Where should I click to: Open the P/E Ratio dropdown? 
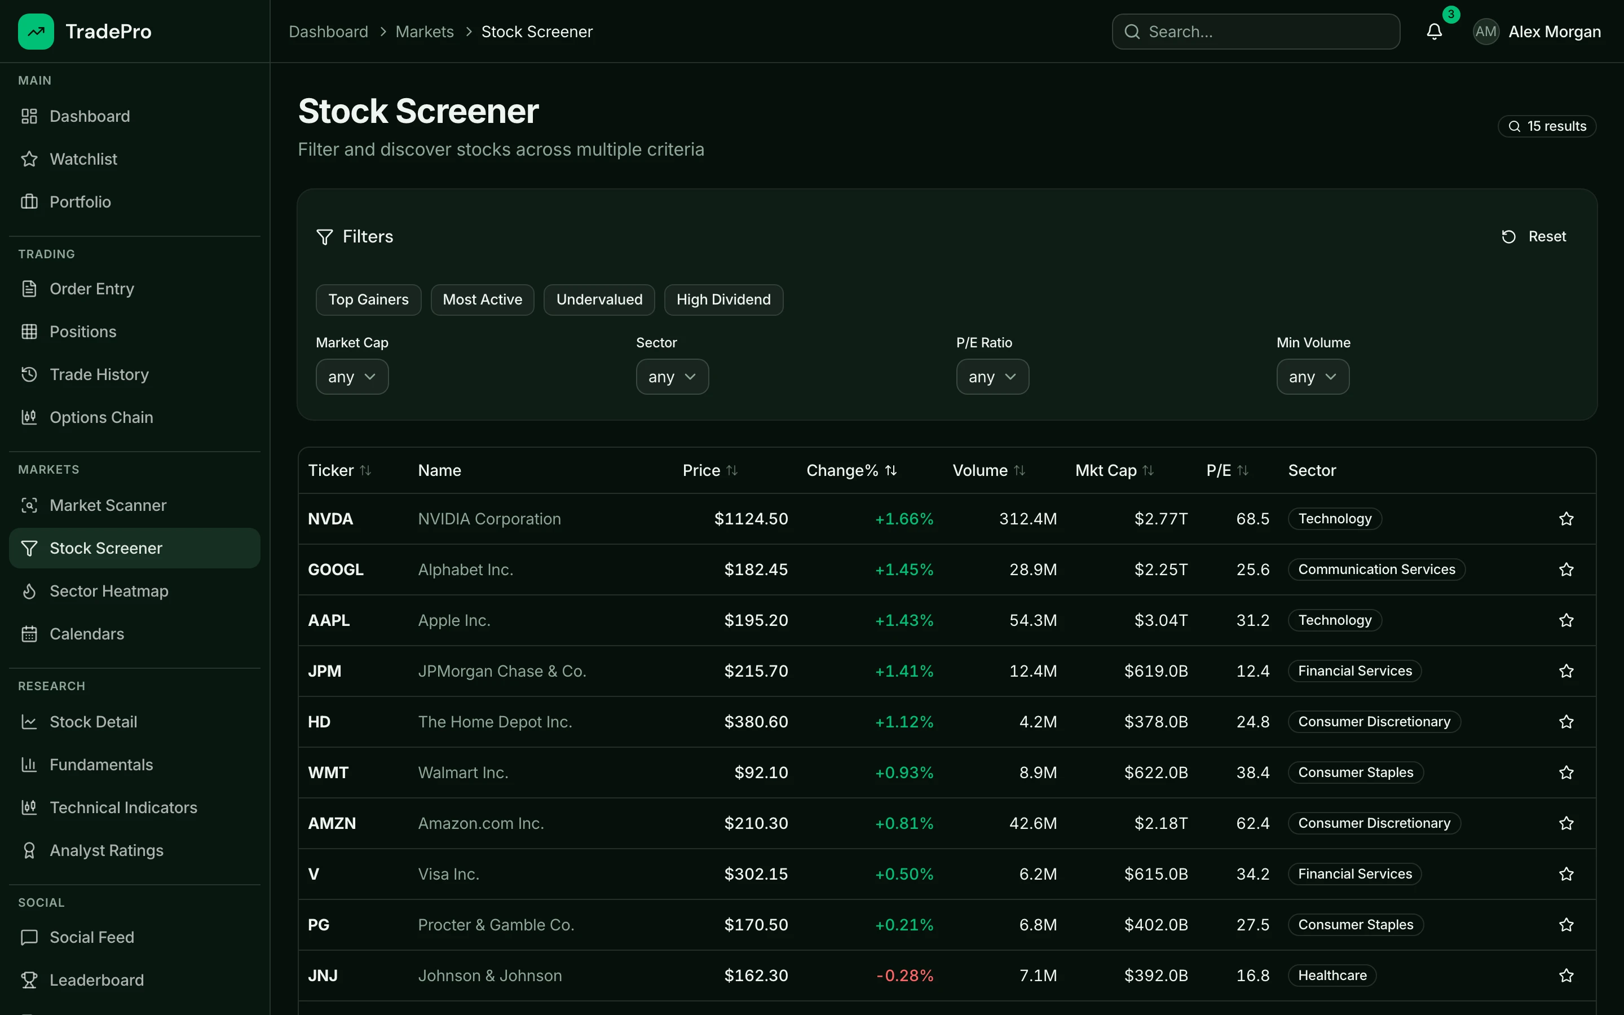coord(992,377)
